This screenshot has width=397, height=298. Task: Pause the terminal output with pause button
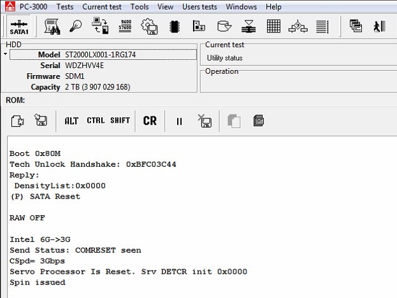179,121
